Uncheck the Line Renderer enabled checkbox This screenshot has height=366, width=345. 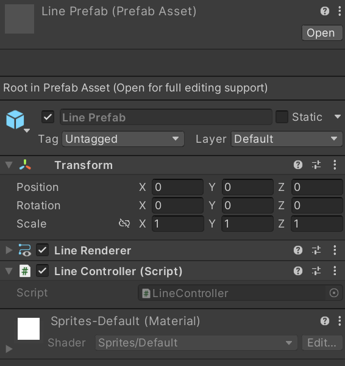[x=42, y=250]
